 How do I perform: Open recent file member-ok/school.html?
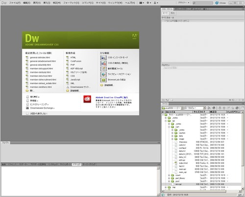tap(41, 76)
